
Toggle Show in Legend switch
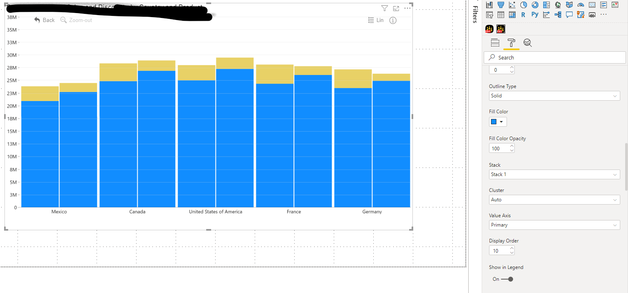click(x=507, y=279)
